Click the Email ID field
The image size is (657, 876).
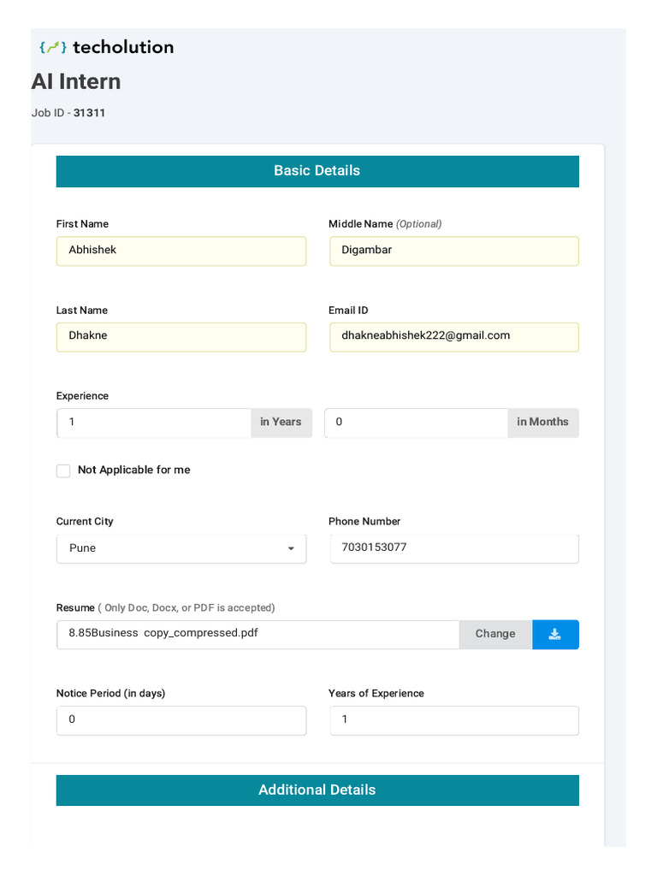click(453, 336)
